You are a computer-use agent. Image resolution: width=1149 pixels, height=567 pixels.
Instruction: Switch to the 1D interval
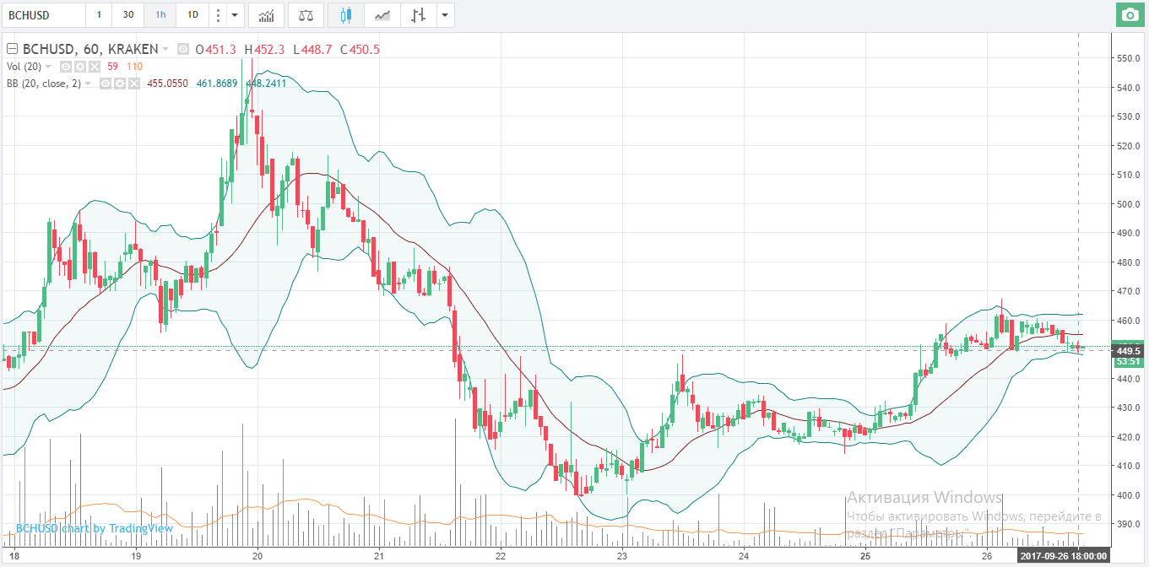pyautogui.click(x=192, y=15)
